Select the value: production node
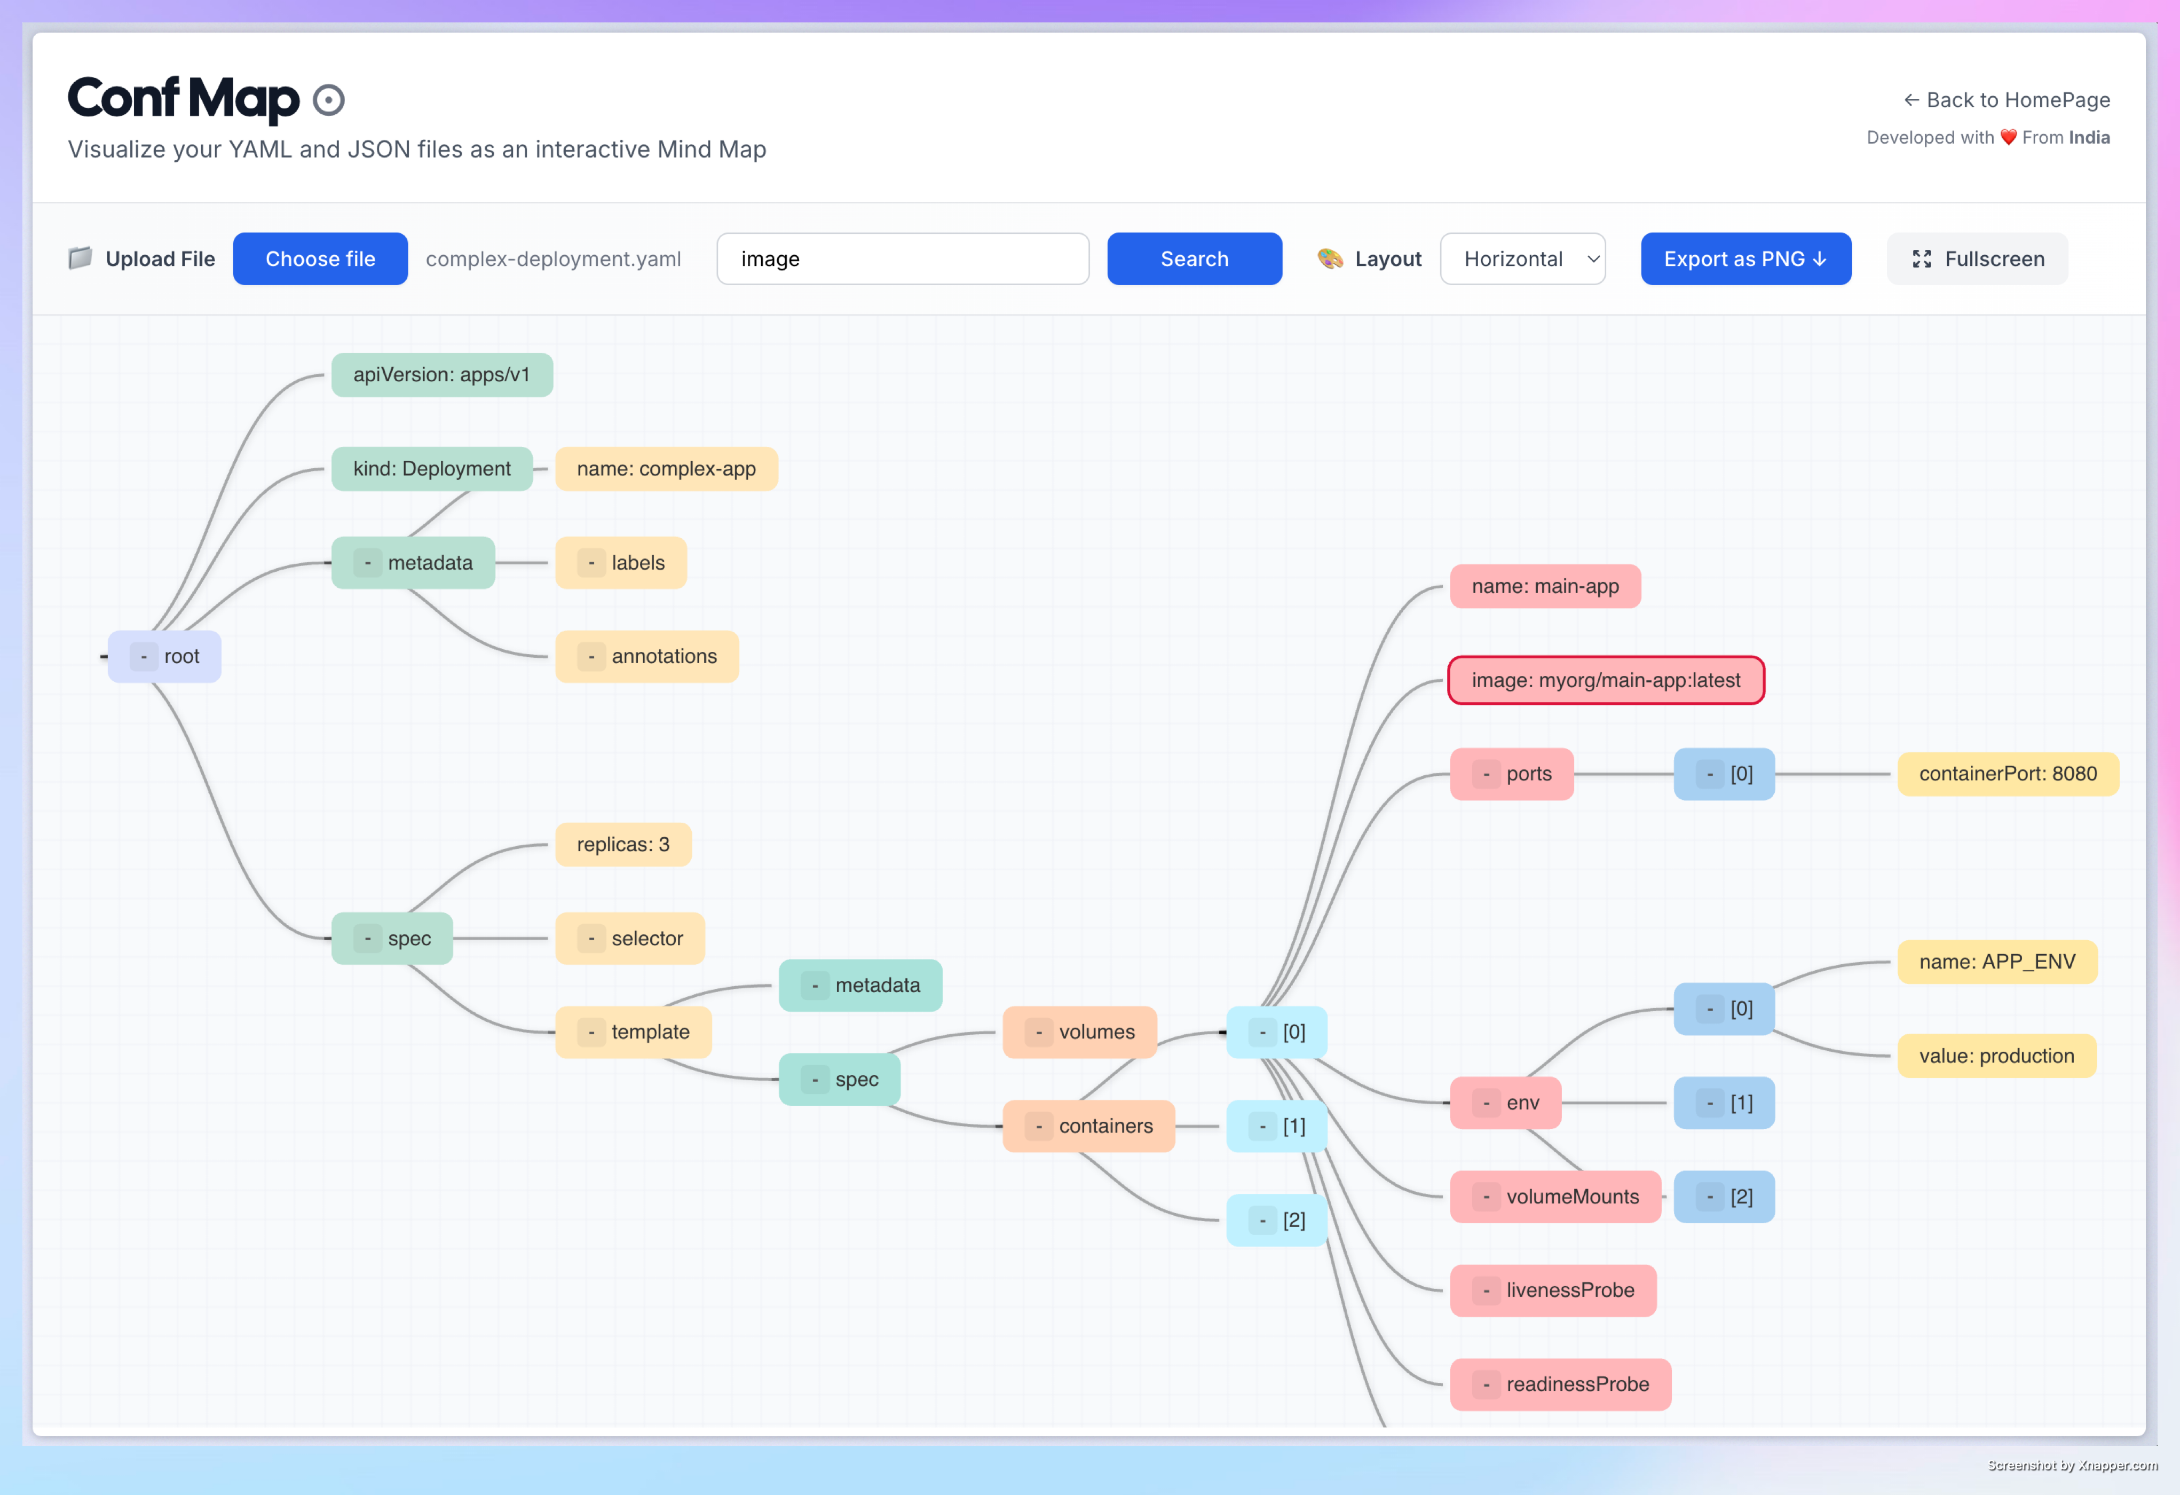The height and width of the screenshot is (1495, 2180). click(1997, 1056)
